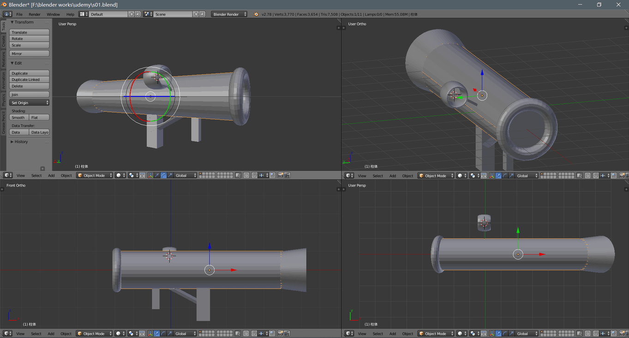Toggle translate manipulator in User Ortho header
The height and width of the screenshot is (338, 629).
pyautogui.click(x=498, y=176)
